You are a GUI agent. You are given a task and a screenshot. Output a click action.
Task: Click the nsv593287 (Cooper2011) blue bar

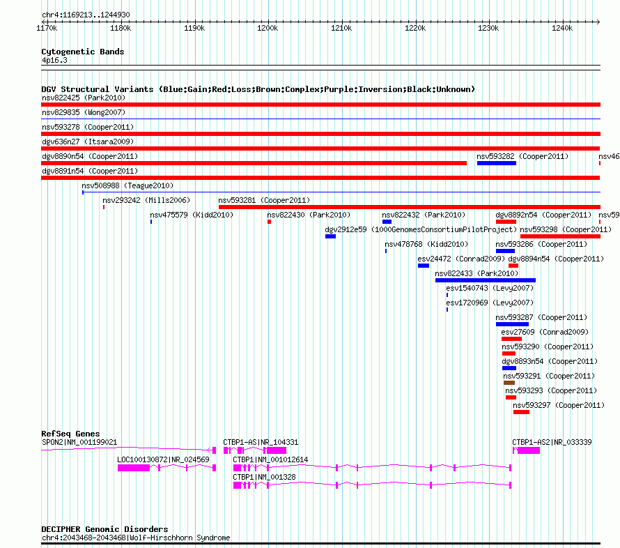pos(512,324)
